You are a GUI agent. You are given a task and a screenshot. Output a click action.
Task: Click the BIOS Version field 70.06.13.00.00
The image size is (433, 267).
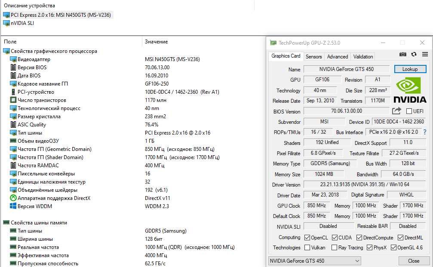(x=347, y=111)
